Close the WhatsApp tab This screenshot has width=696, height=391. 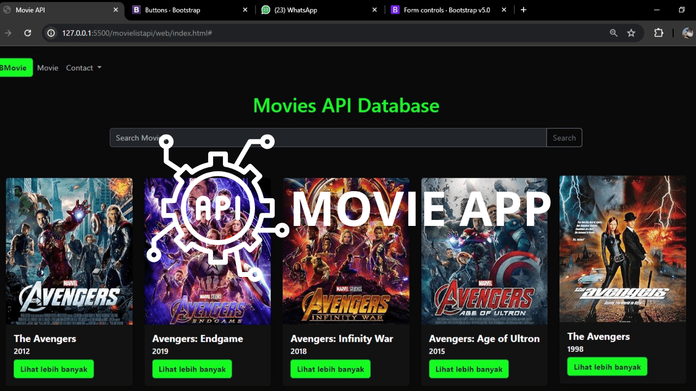375,10
